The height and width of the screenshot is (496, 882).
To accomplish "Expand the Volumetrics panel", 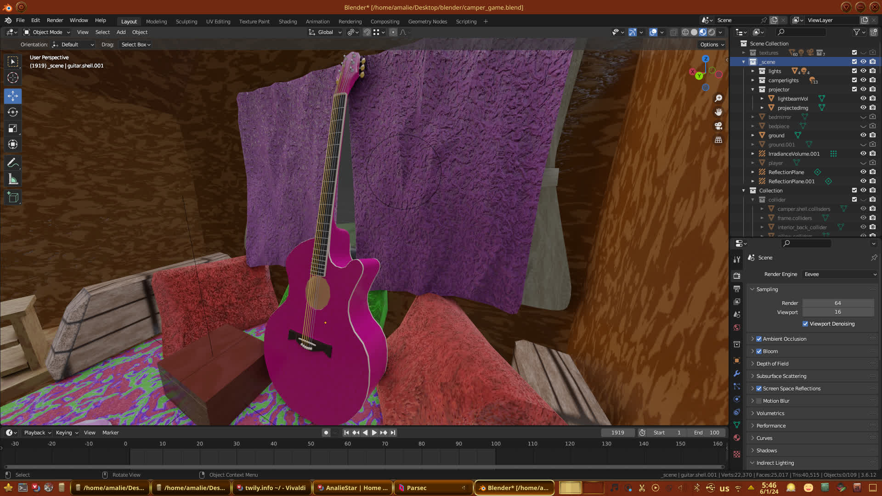I will coord(770,413).
